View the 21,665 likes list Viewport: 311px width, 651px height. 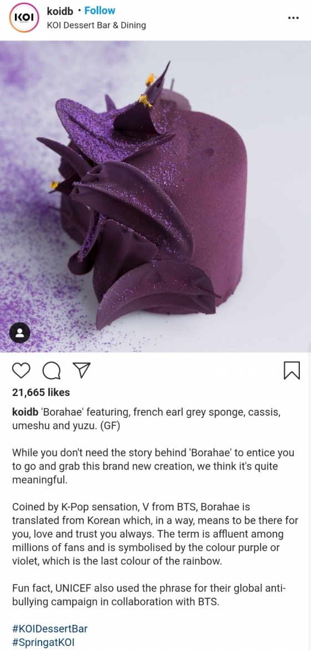coord(41,392)
